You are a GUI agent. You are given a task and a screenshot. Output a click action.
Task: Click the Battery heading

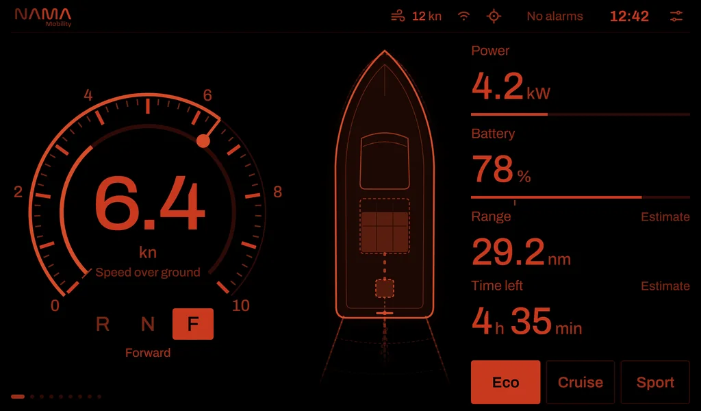coord(493,134)
